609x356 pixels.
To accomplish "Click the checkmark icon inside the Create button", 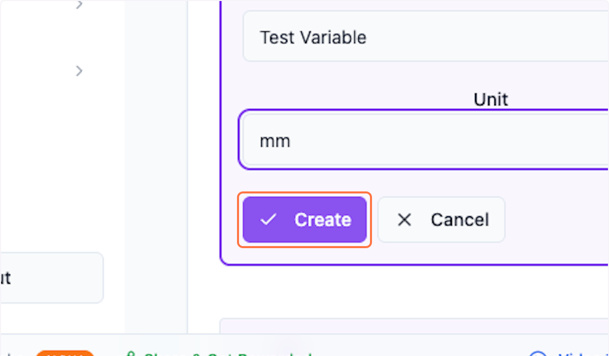I will point(269,219).
